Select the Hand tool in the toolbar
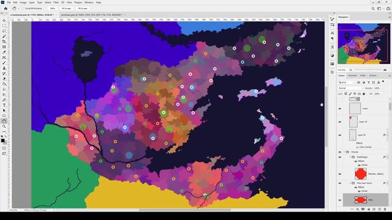This screenshot has height=220, width=392. 4,121
